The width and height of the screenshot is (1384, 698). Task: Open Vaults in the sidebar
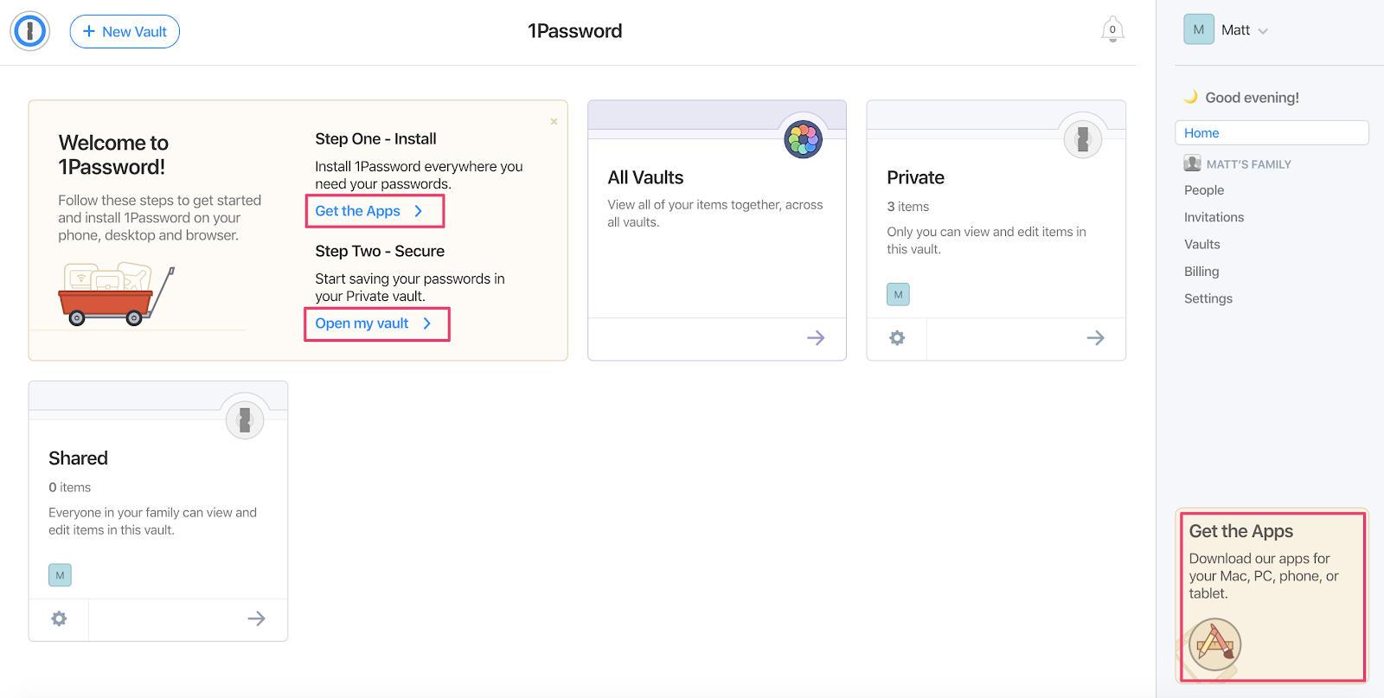[1201, 244]
